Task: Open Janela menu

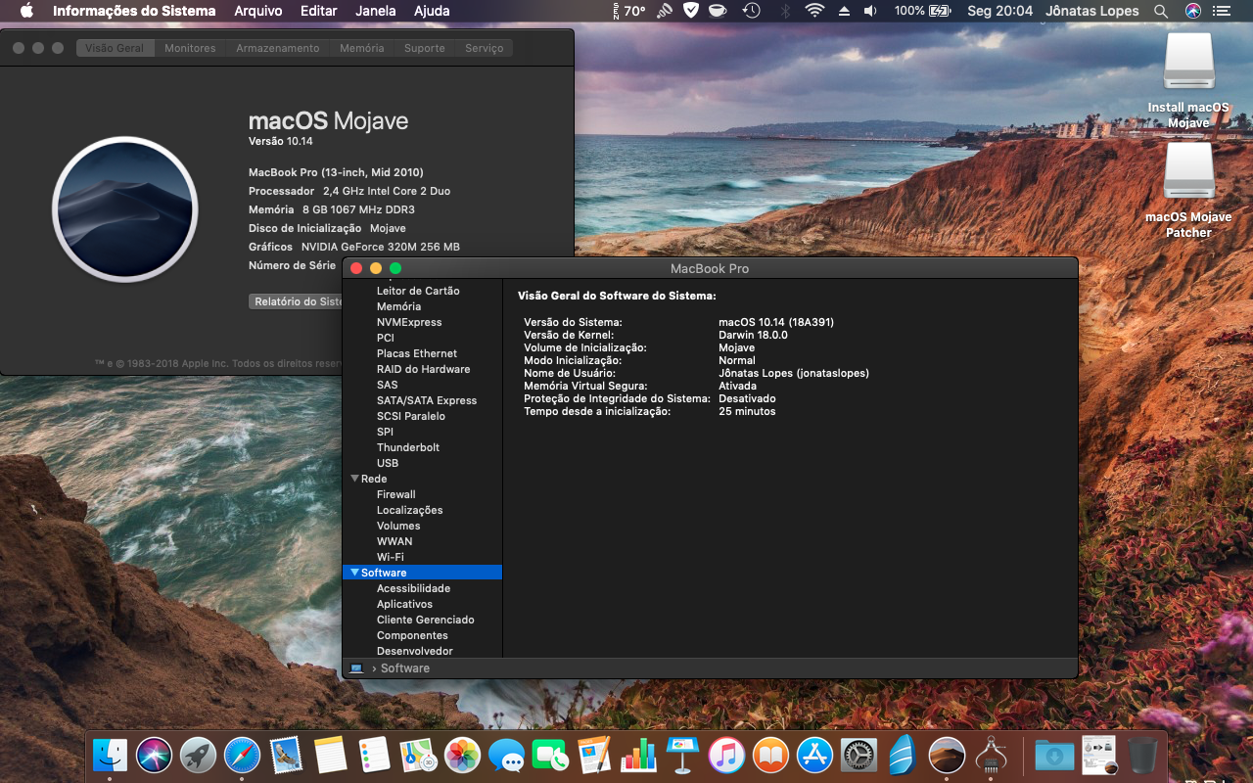Action: (376, 11)
